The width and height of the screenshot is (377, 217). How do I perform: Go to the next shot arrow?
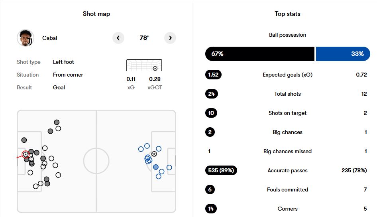(170, 38)
